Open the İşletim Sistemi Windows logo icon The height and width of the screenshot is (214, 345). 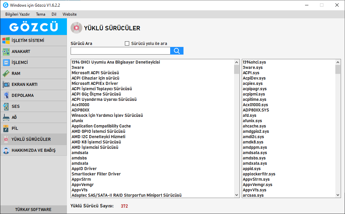click(6, 41)
